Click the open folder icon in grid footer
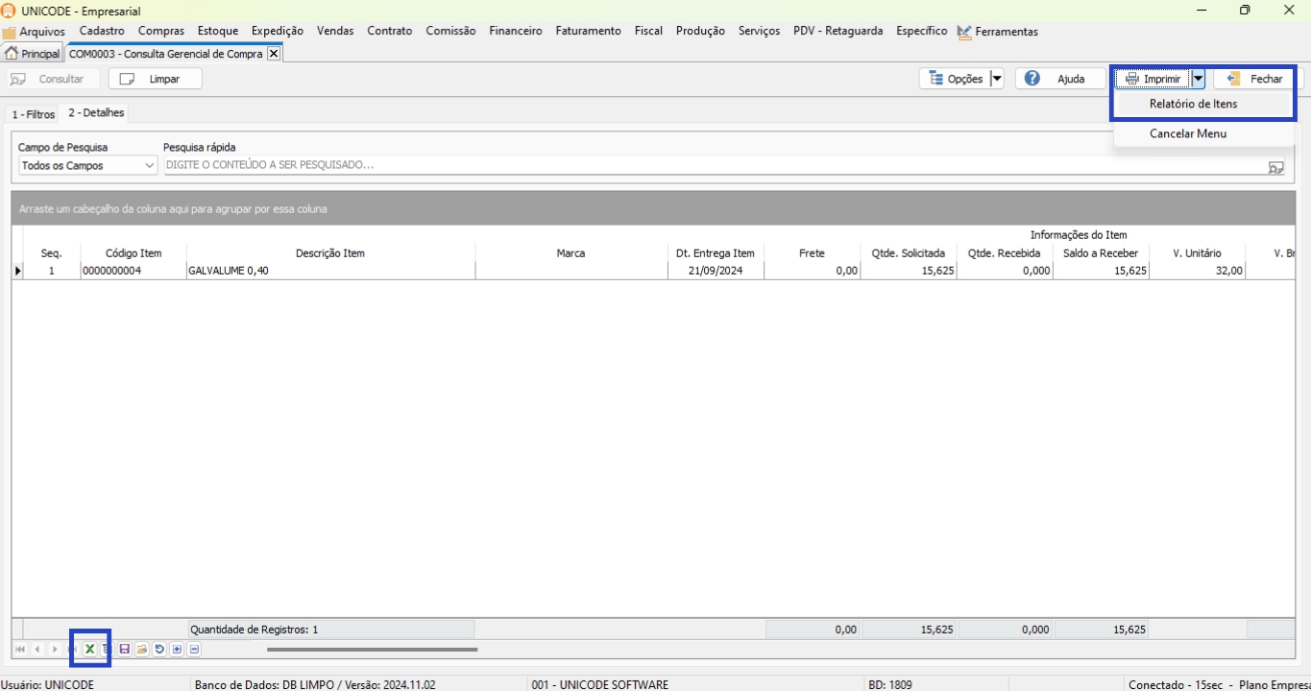Viewport: 1311px width, 691px height. point(142,650)
